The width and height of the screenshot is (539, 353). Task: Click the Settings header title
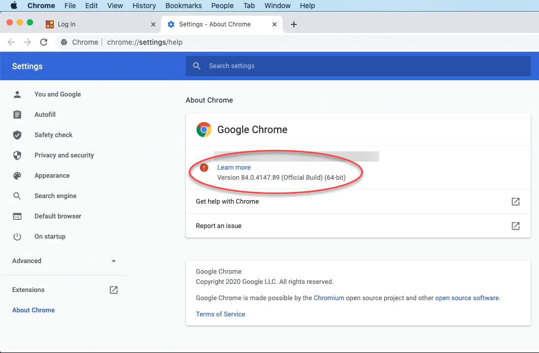coord(27,66)
